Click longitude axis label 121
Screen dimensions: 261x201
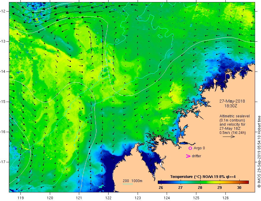point(79,198)
